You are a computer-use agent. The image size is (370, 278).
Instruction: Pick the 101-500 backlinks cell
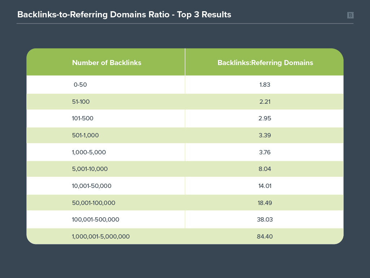click(83, 119)
